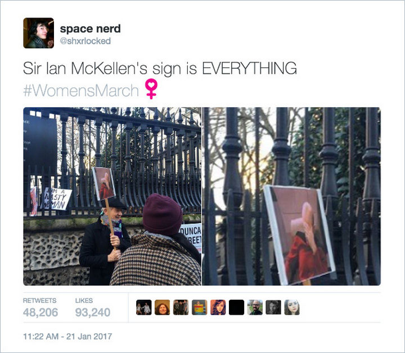Open the tweet timestamp 21 Jan 2017

click(67, 337)
